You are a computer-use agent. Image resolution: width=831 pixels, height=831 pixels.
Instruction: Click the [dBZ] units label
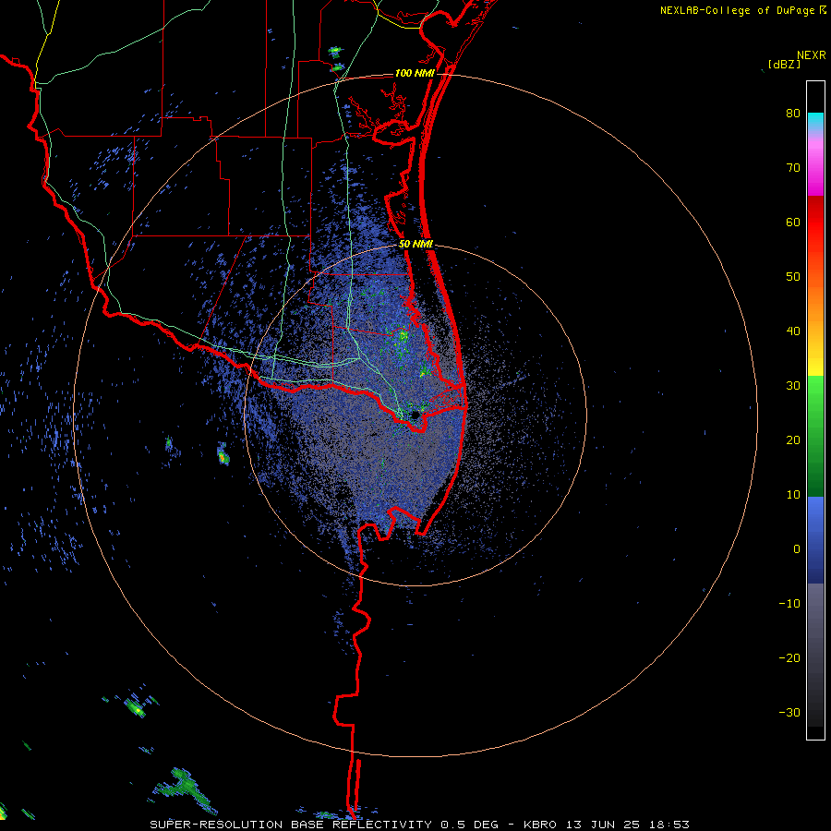click(784, 65)
